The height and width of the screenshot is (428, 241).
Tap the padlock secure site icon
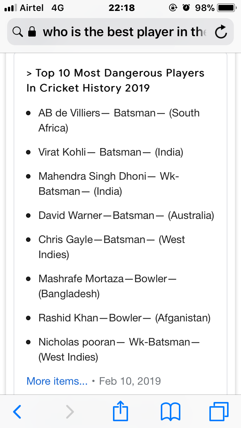(32, 32)
